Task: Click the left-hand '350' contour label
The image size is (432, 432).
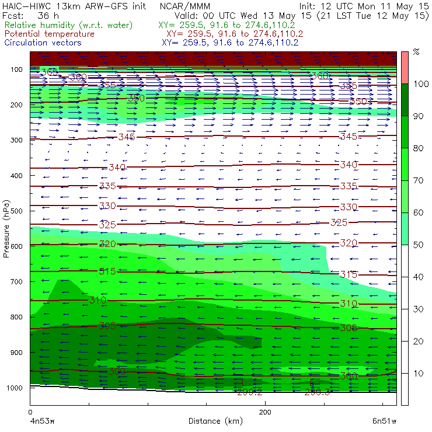Action: (x=137, y=98)
